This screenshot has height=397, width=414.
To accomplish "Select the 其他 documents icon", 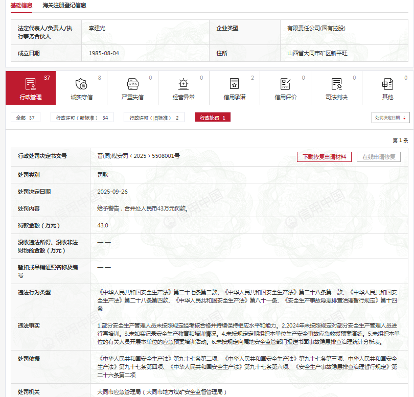I will pos(387,84).
